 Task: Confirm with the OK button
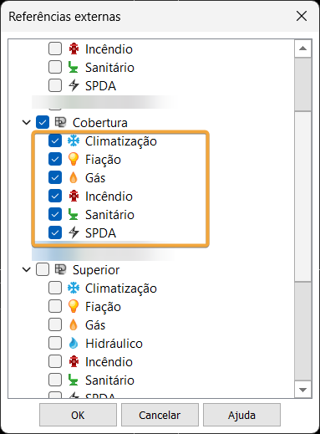pos(78,415)
